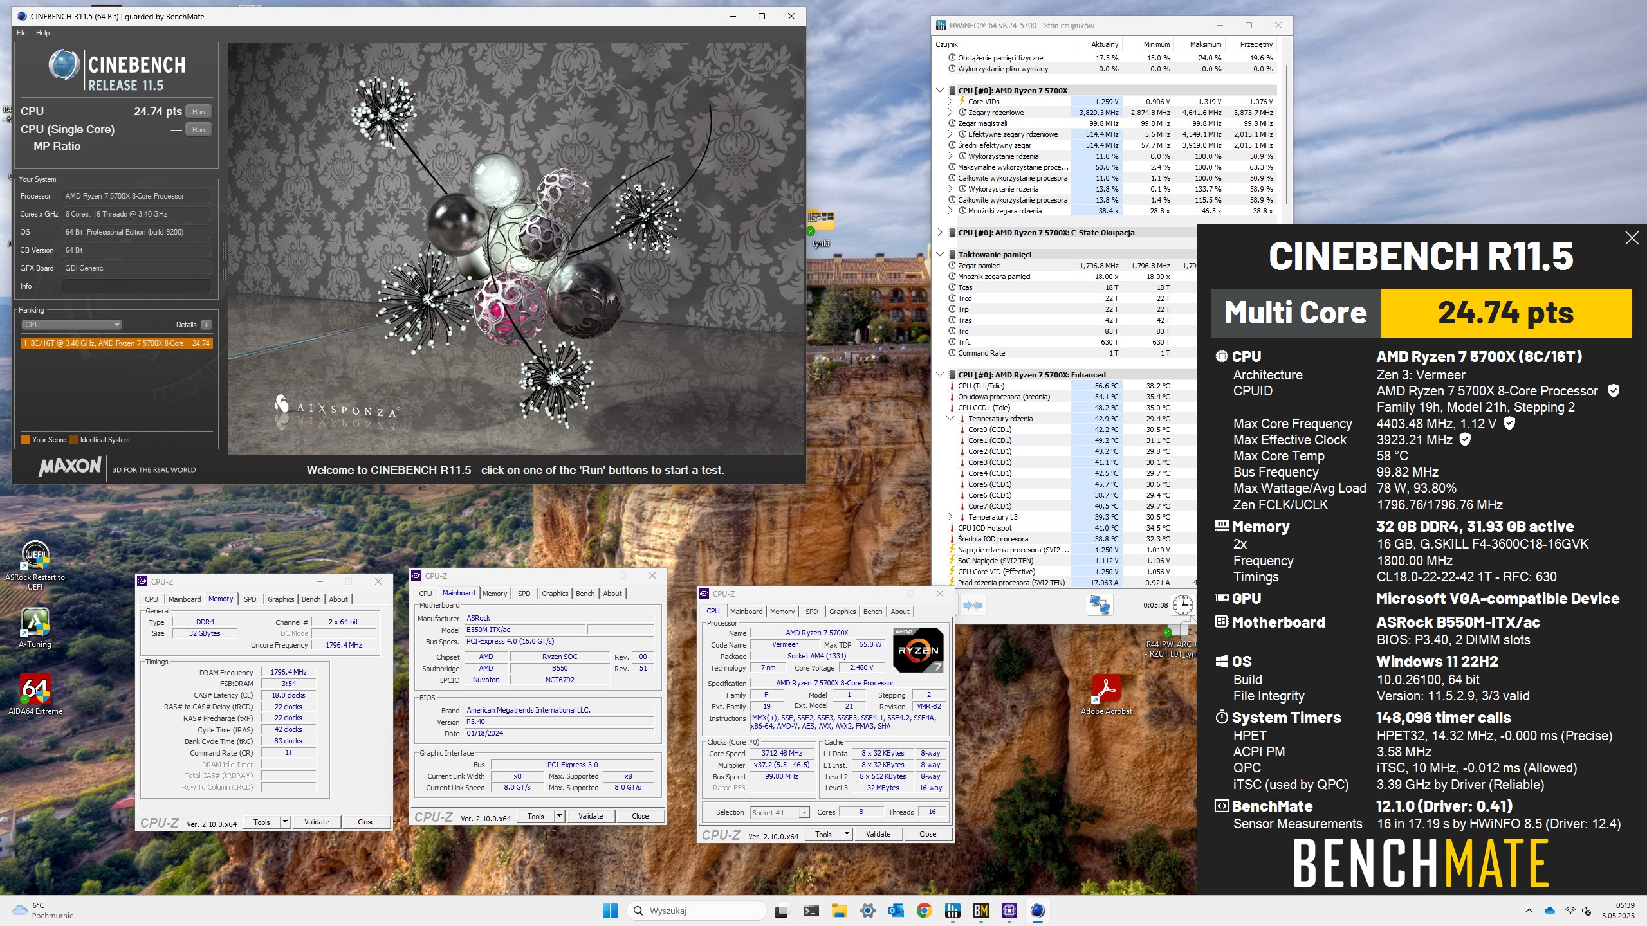Image resolution: width=1647 pixels, height=926 pixels.
Task: Open OneDrive tray icon
Action: (x=1549, y=911)
